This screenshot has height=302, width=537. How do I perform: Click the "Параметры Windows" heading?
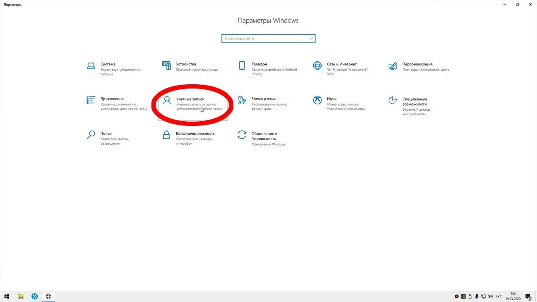[x=268, y=21]
